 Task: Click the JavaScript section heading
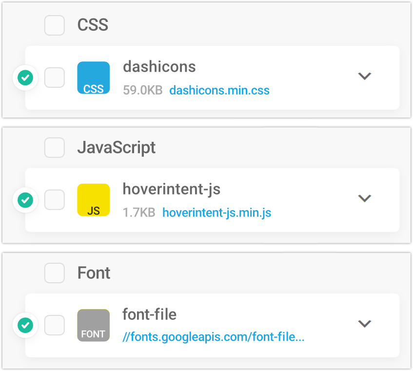(x=117, y=147)
